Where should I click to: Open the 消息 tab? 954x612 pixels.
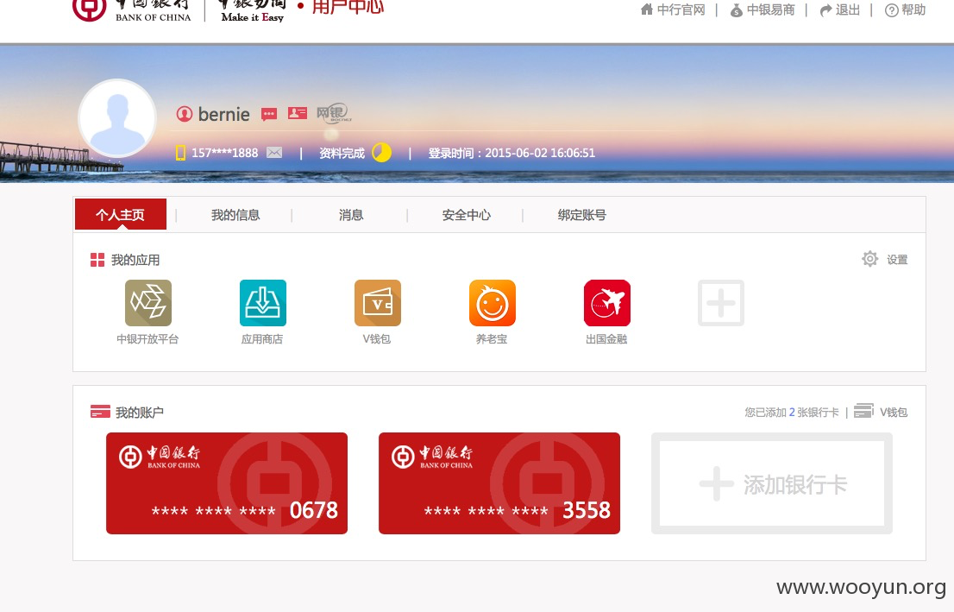click(351, 215)
